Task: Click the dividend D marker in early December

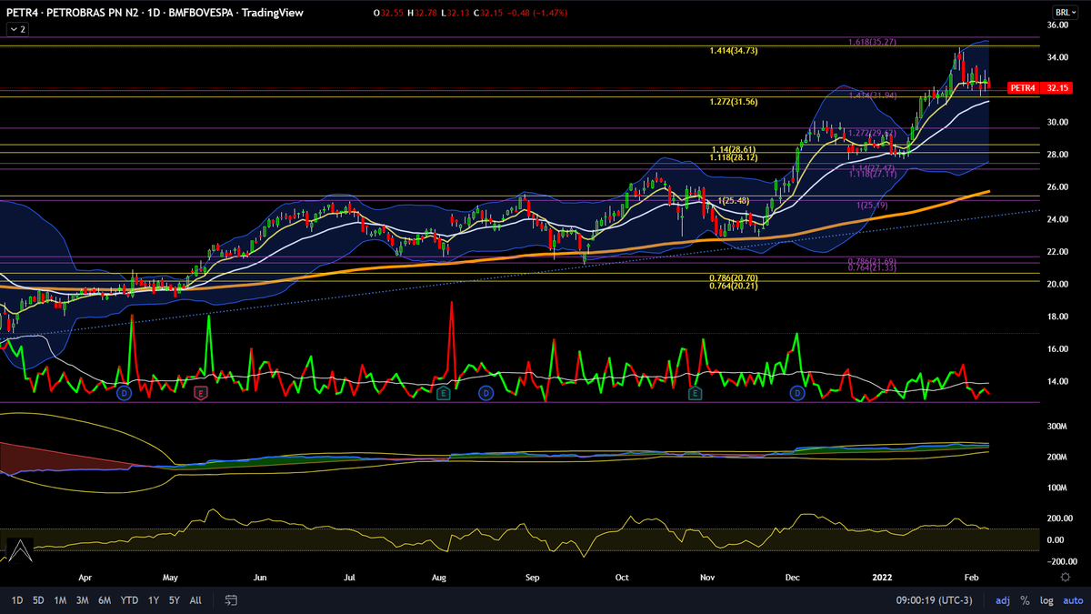Action: click(x=797, y=393)
